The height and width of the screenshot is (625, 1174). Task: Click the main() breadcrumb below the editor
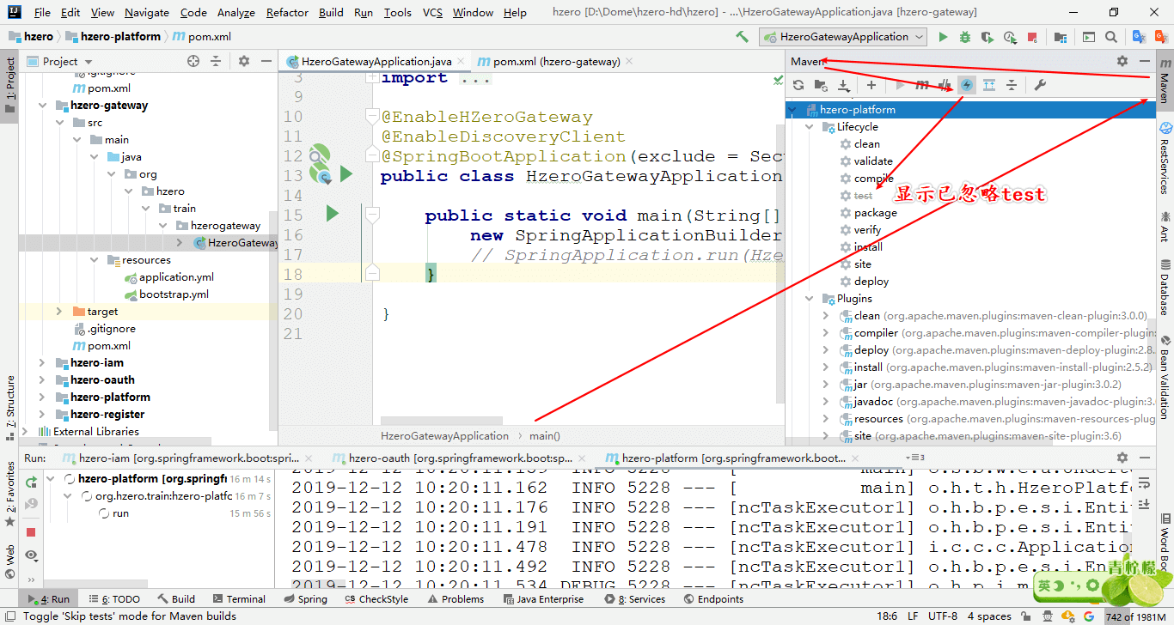click(x=545, y=436)
